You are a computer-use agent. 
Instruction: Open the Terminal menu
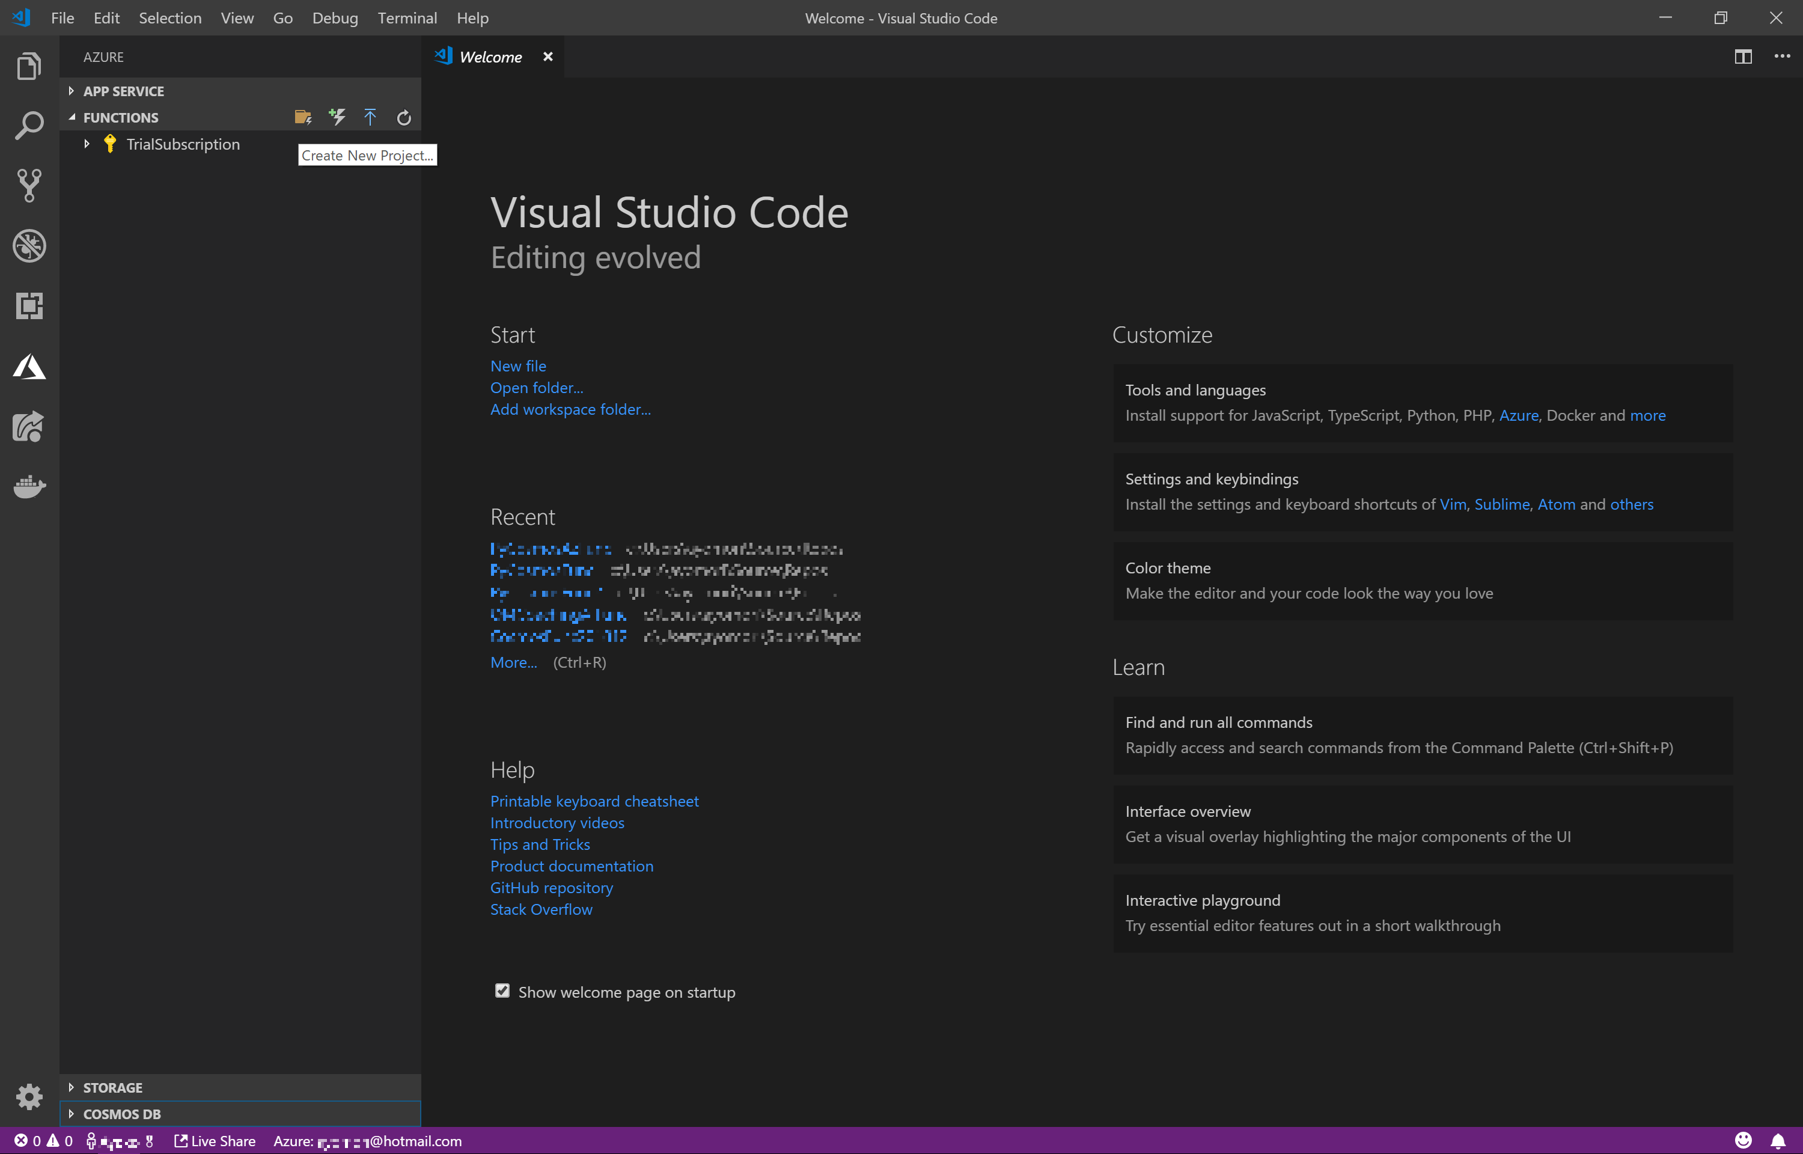tap(407, 17)
